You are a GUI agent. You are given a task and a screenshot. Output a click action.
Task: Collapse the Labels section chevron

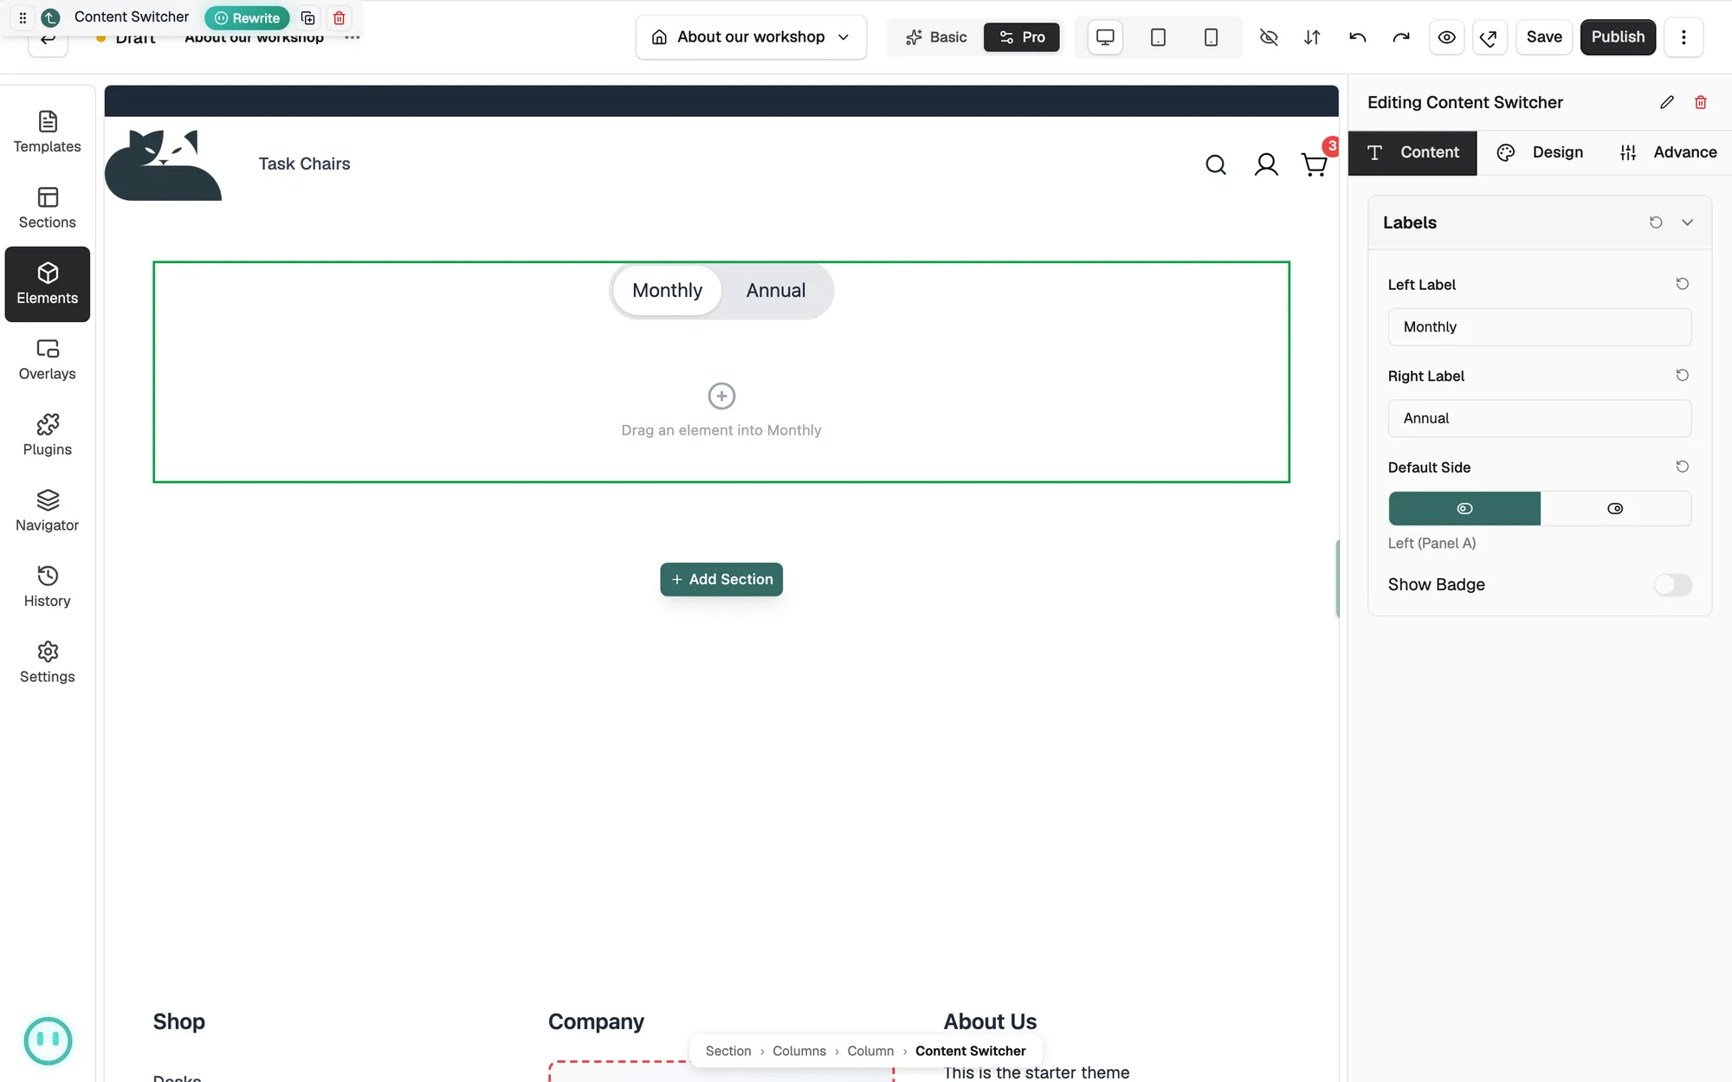(x=1687, y=222)
